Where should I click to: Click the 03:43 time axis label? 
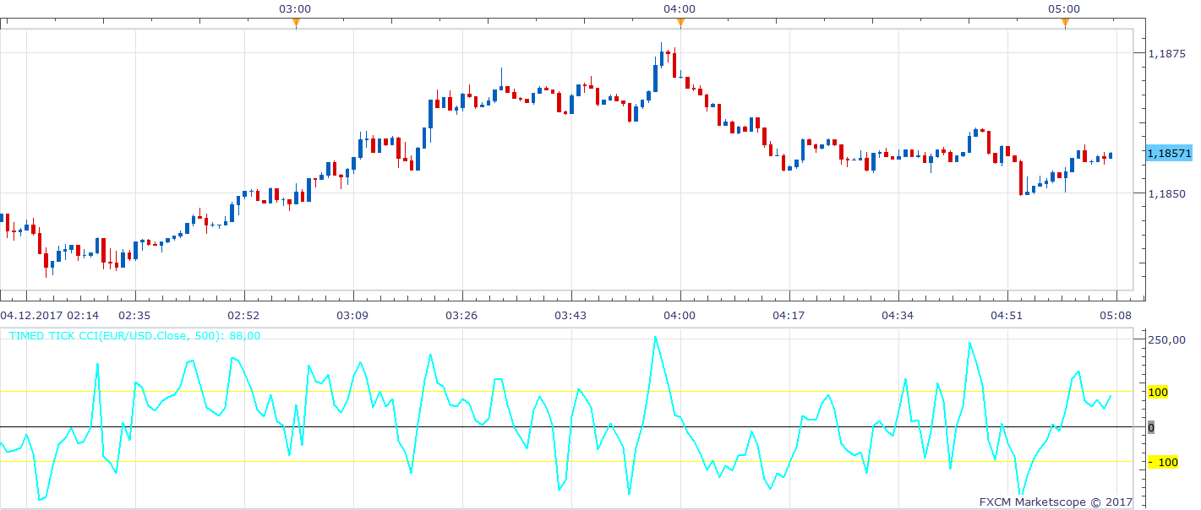[x=570, y=315]
